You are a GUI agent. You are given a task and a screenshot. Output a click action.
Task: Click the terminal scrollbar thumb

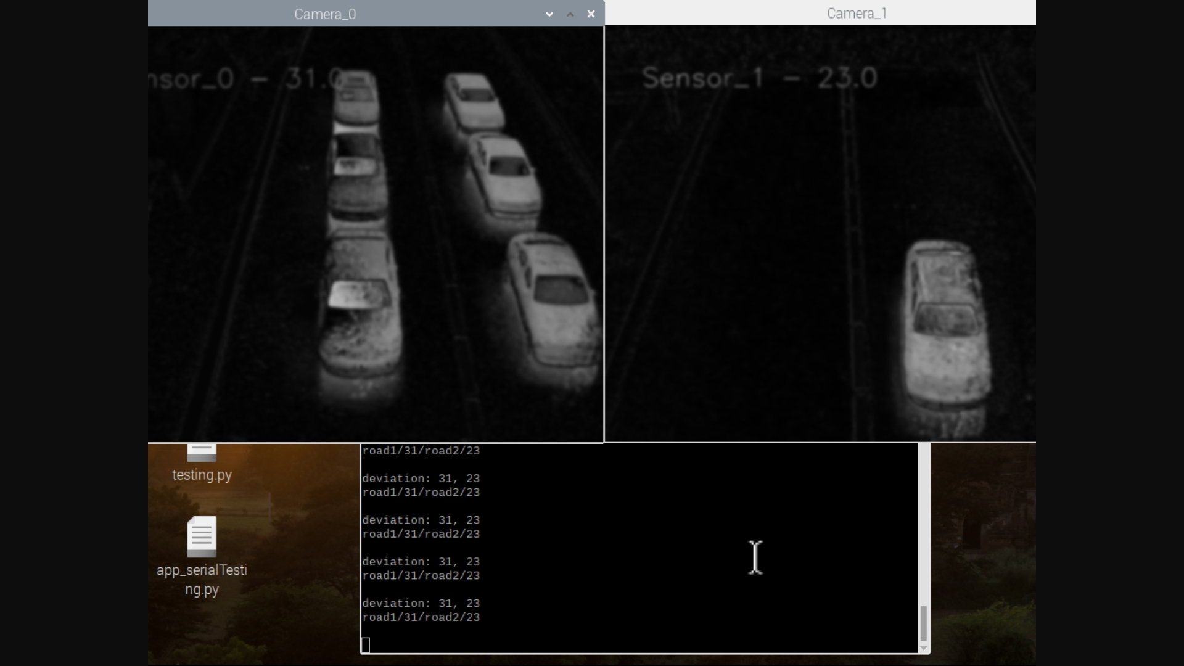[x=924, y=623]
